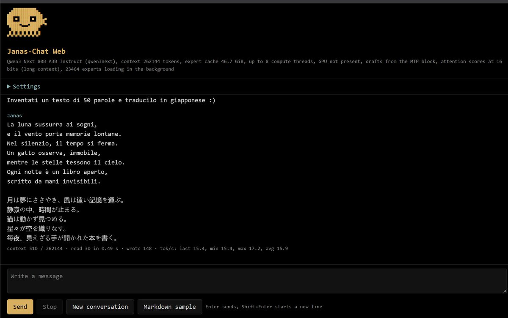
Task: Click the message box resize grip
Action: (x=504, y=291)
